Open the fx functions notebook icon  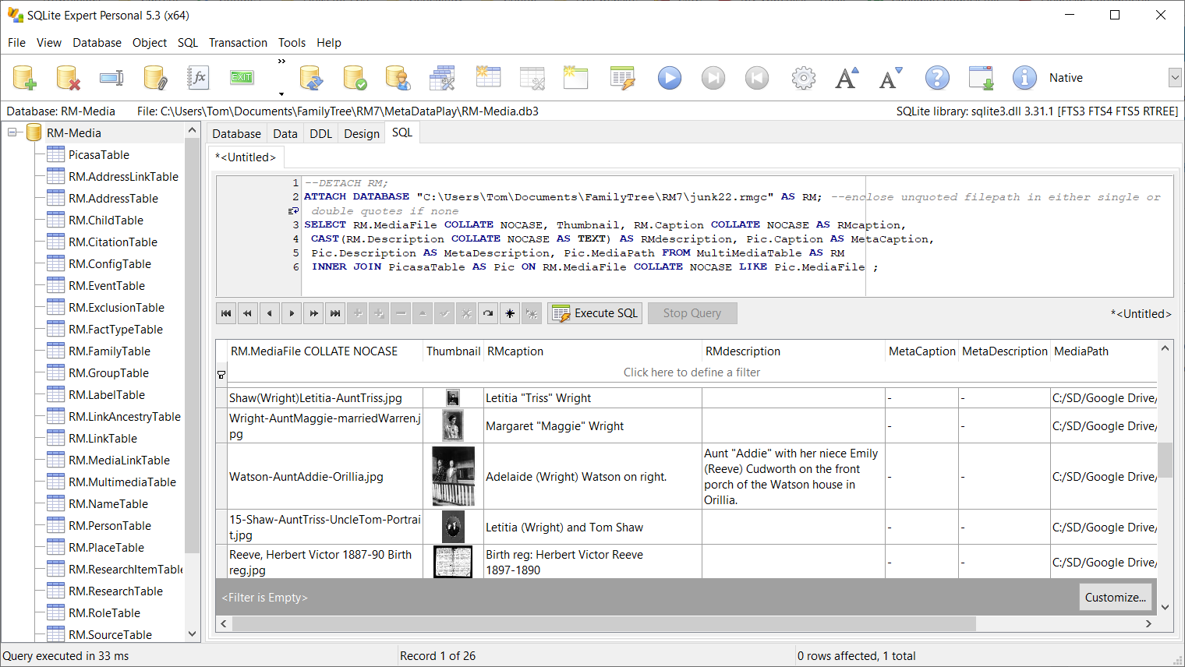[199, 78]
